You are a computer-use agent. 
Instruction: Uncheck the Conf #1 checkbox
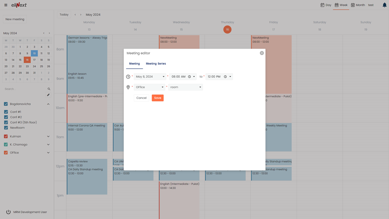(x=6, y=112)
